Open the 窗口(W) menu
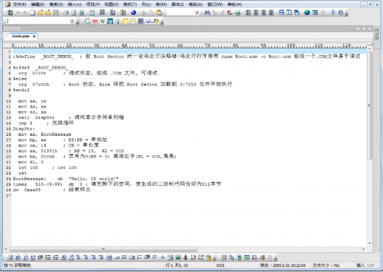This screenshot has width=383, height=272. 215,5
